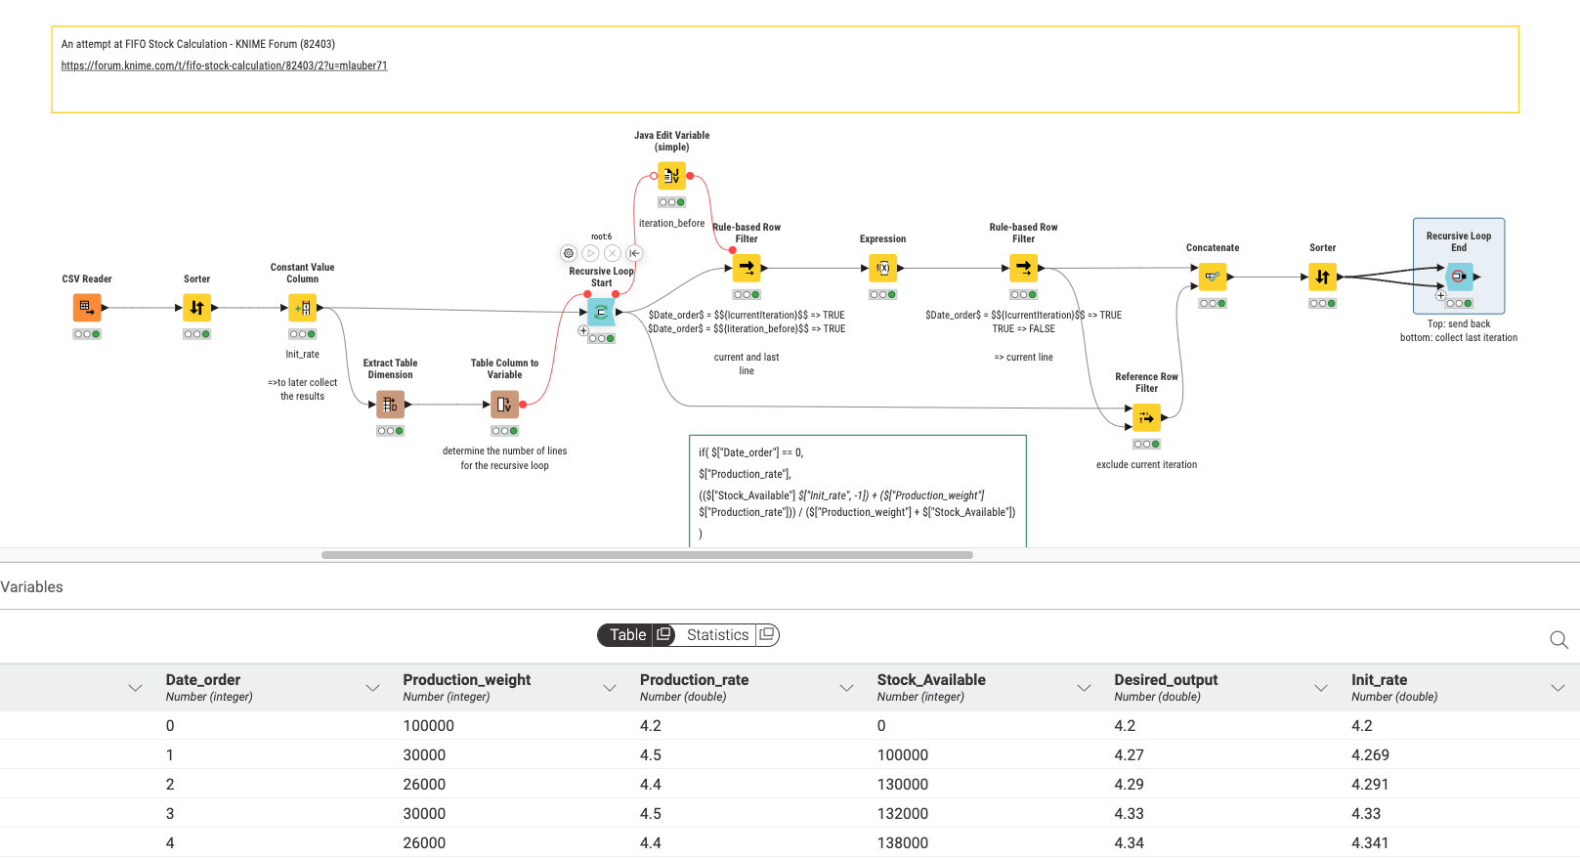The width and height of the screenshot is (1580, 858).
Task: Click the execute play icon above Loop Start
Action: pyautogui.click(x=590, y=253)
